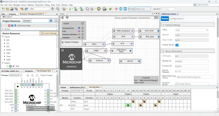
Task: Remove USB Device Stack with red X
Action: [x=9, y=26]
